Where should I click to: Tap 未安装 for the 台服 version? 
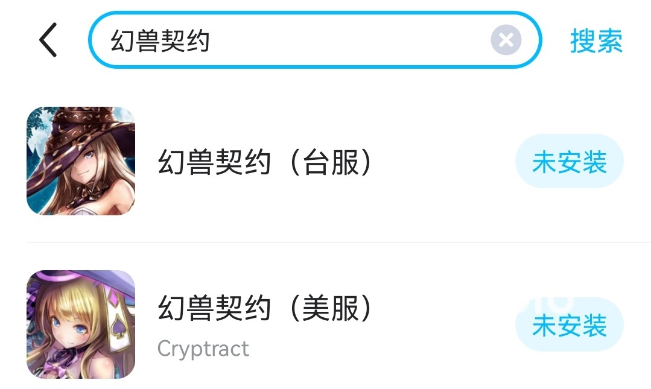point(569,162)
